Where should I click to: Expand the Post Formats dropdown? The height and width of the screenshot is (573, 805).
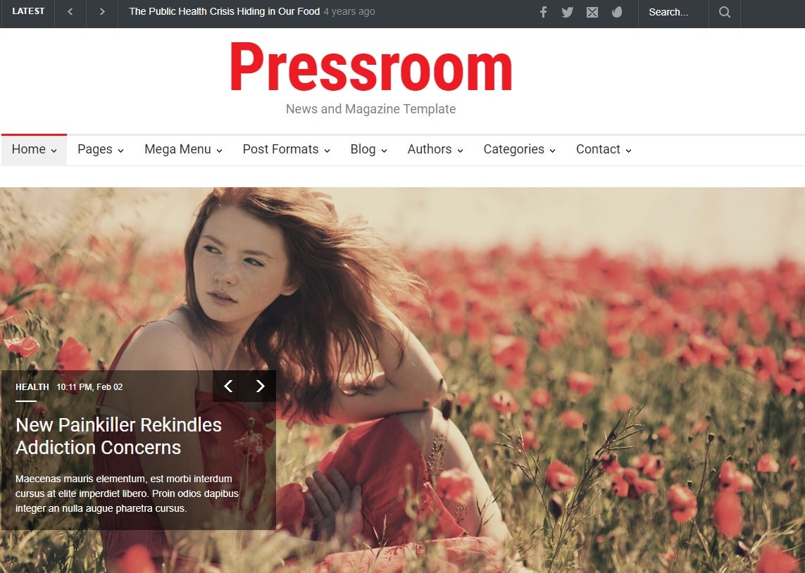280,149
